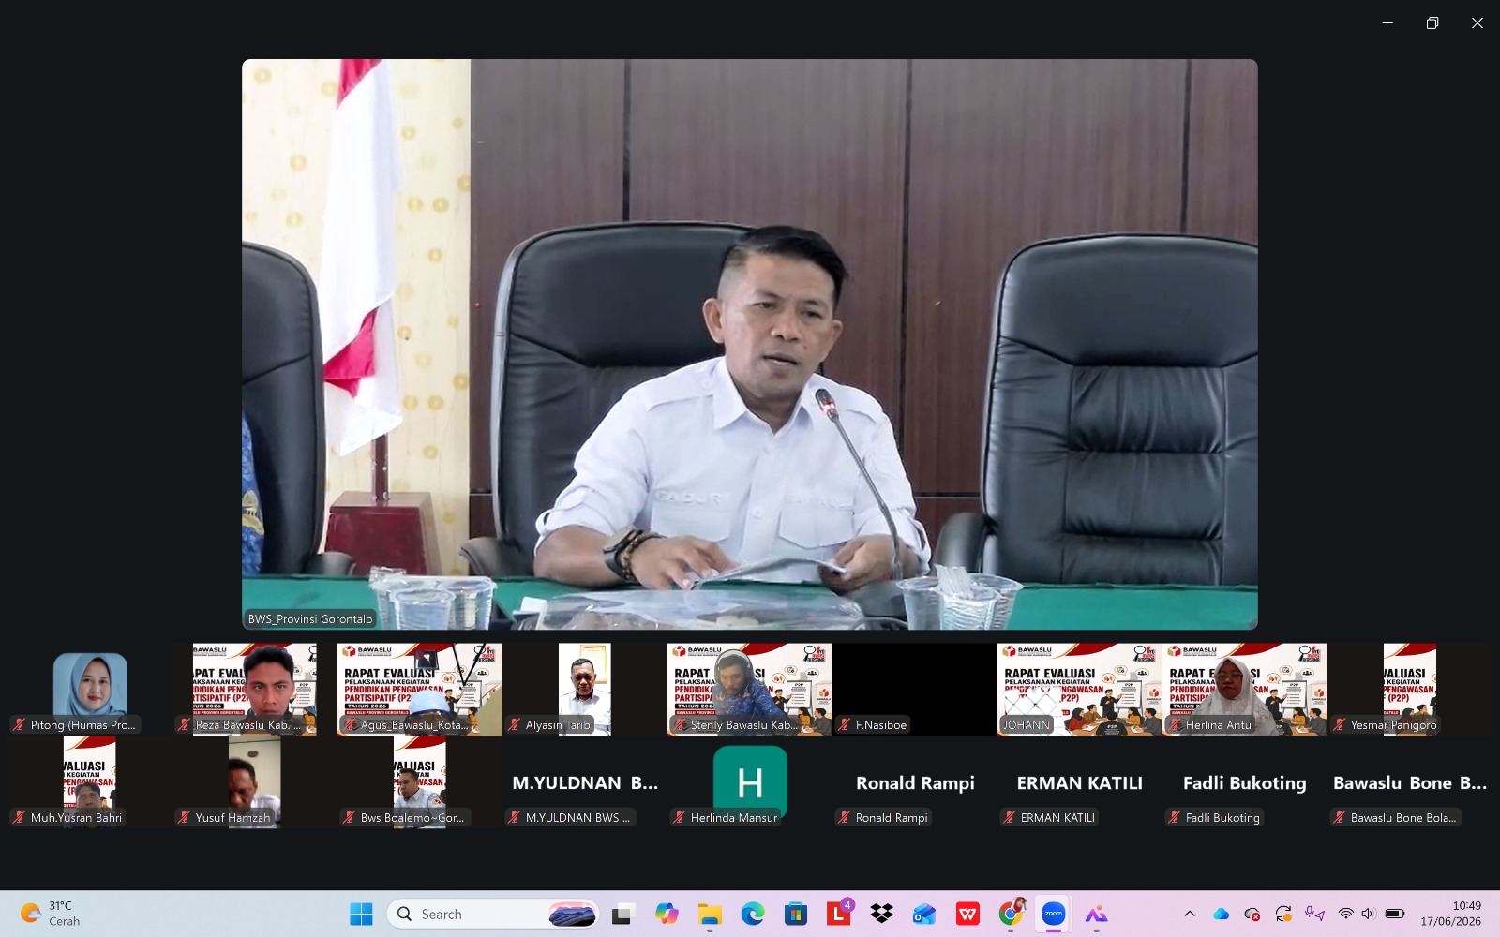Select Muh.Yusran Bahri participant tile
Screen dimensions: 1500x937
click(x=90, y=781)
